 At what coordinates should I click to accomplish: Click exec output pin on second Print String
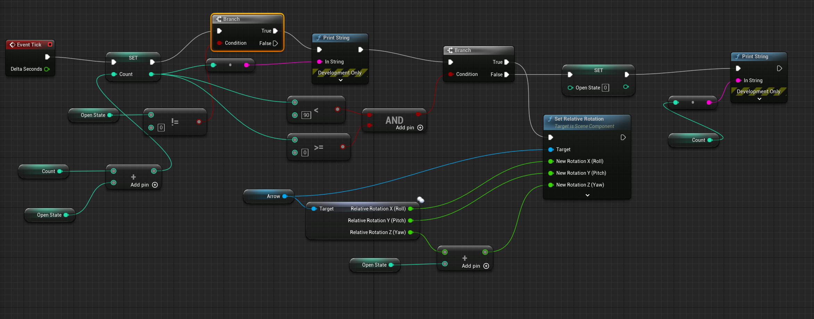(x=780, y=69)
